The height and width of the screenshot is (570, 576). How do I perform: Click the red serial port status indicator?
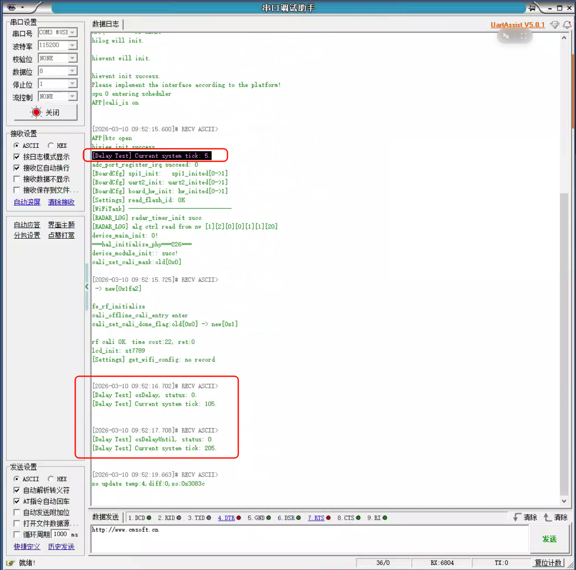point(36,112)
